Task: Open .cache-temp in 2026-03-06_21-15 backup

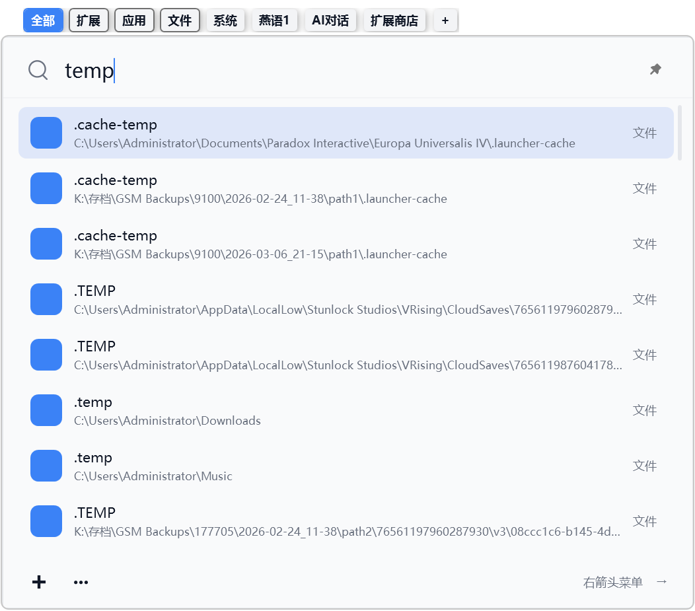Action: (346, 244)
